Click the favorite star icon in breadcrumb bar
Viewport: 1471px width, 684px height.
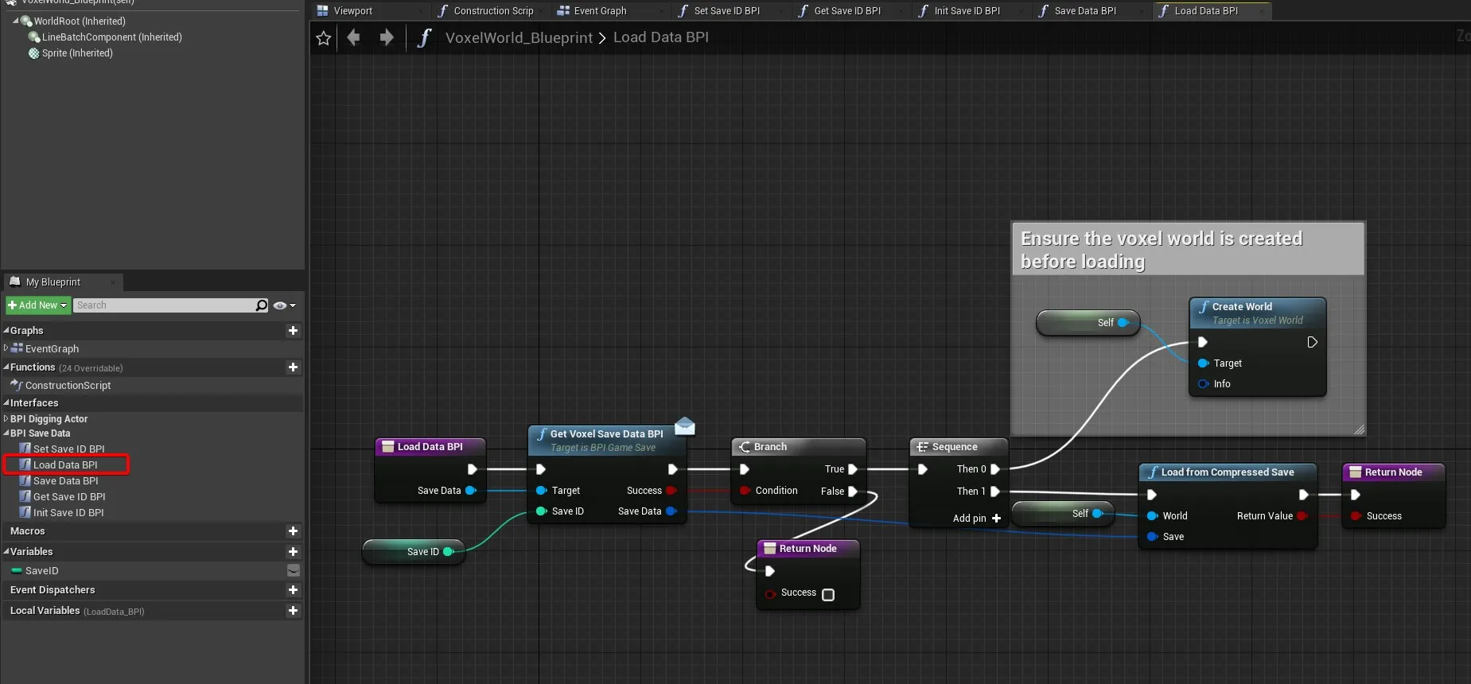click(323, 38)
